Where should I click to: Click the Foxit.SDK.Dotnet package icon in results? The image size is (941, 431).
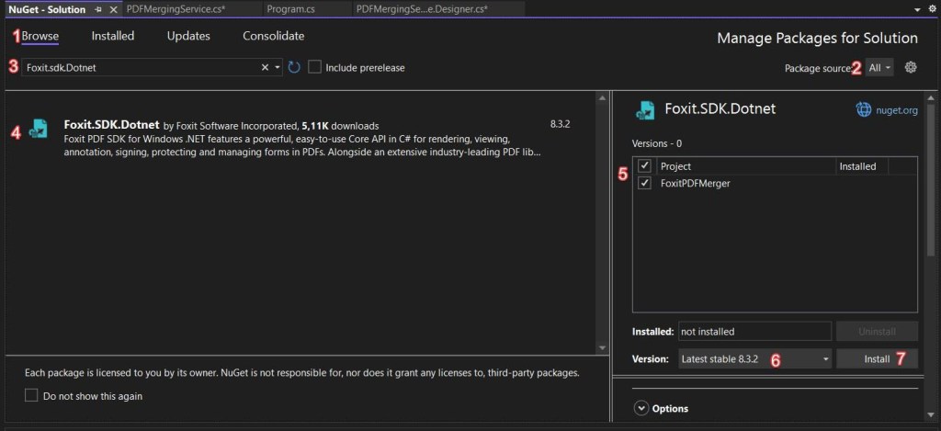click(39, 129)
